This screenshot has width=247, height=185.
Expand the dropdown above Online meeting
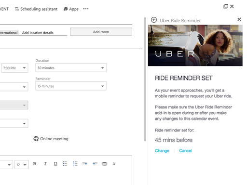click(14, 123)
